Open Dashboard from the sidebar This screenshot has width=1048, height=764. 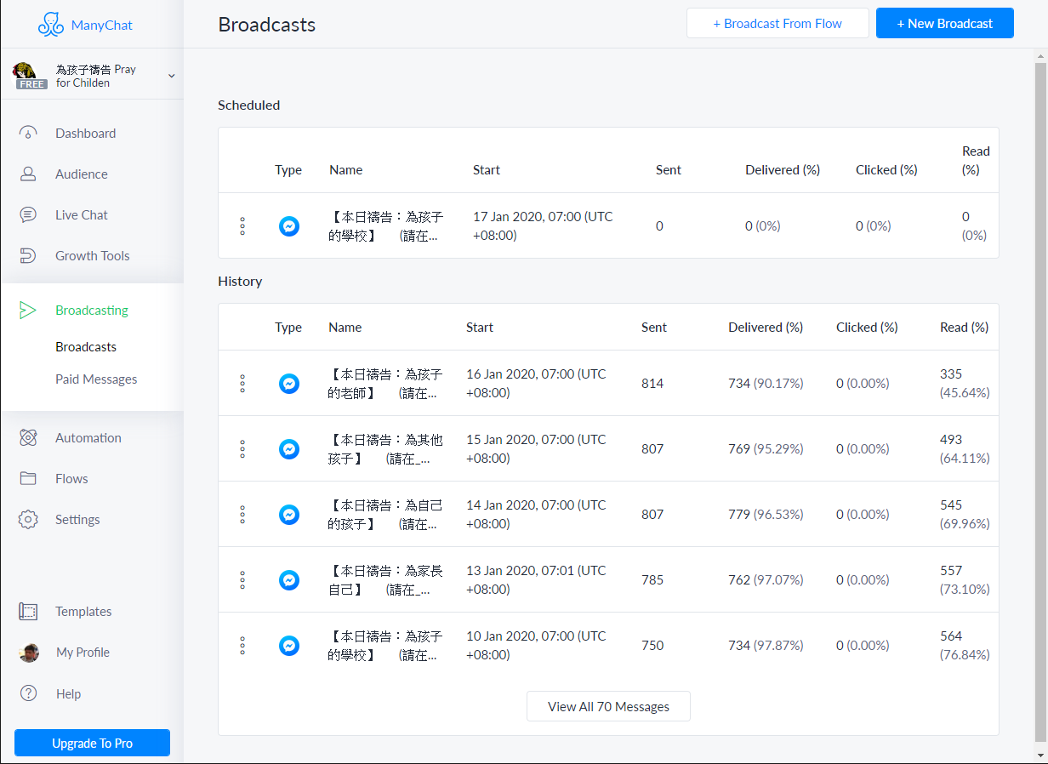pyautogui.click(x=85, y=134)
